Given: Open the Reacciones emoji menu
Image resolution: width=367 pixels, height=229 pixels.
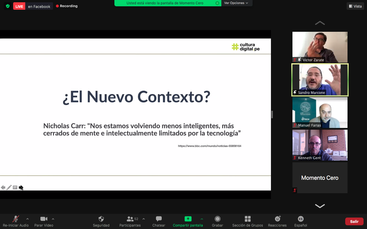Looking at the screenshot, I should coord(277,219).
